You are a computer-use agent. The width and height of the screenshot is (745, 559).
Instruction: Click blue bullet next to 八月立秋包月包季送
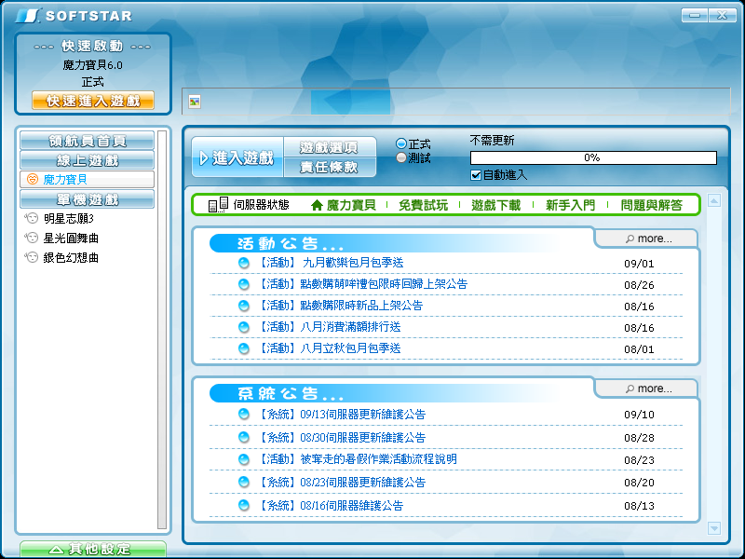[244, 348]
